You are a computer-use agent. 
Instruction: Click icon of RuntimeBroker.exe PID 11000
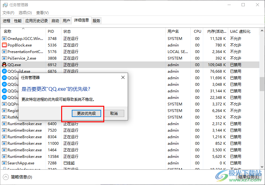coord(4,144)
